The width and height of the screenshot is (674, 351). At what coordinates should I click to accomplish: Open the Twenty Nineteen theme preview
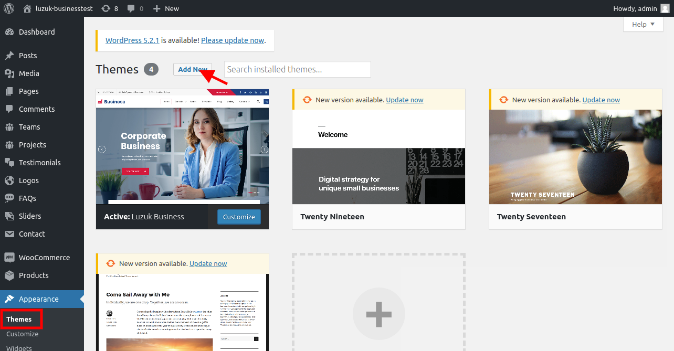(378, 157)
